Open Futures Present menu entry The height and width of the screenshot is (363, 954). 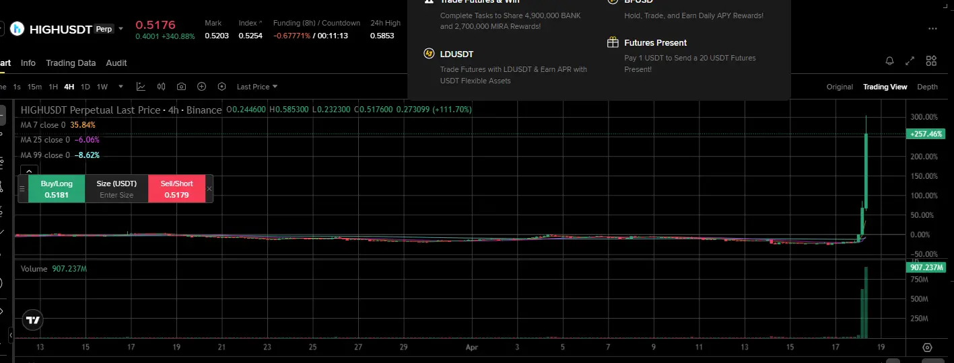tap(693, 55)
